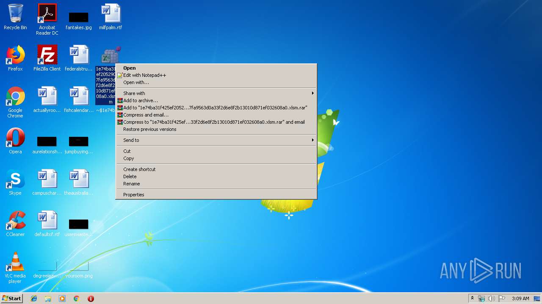
Task: Open clock showing 3:09 AM
Action: 520,299
